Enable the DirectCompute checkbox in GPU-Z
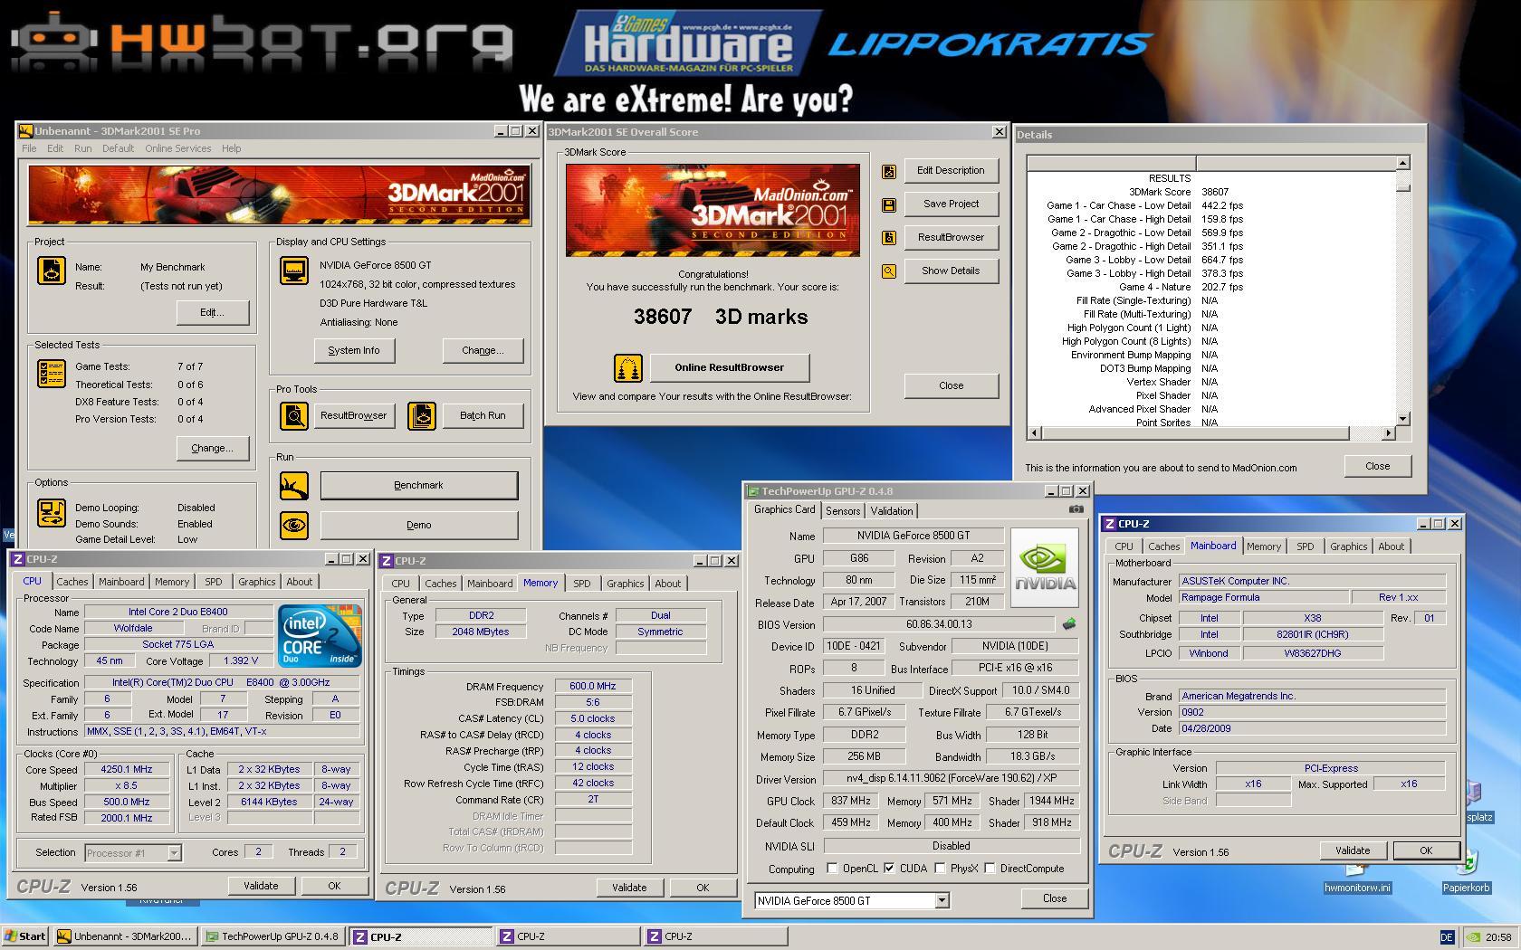 (990, 868)
